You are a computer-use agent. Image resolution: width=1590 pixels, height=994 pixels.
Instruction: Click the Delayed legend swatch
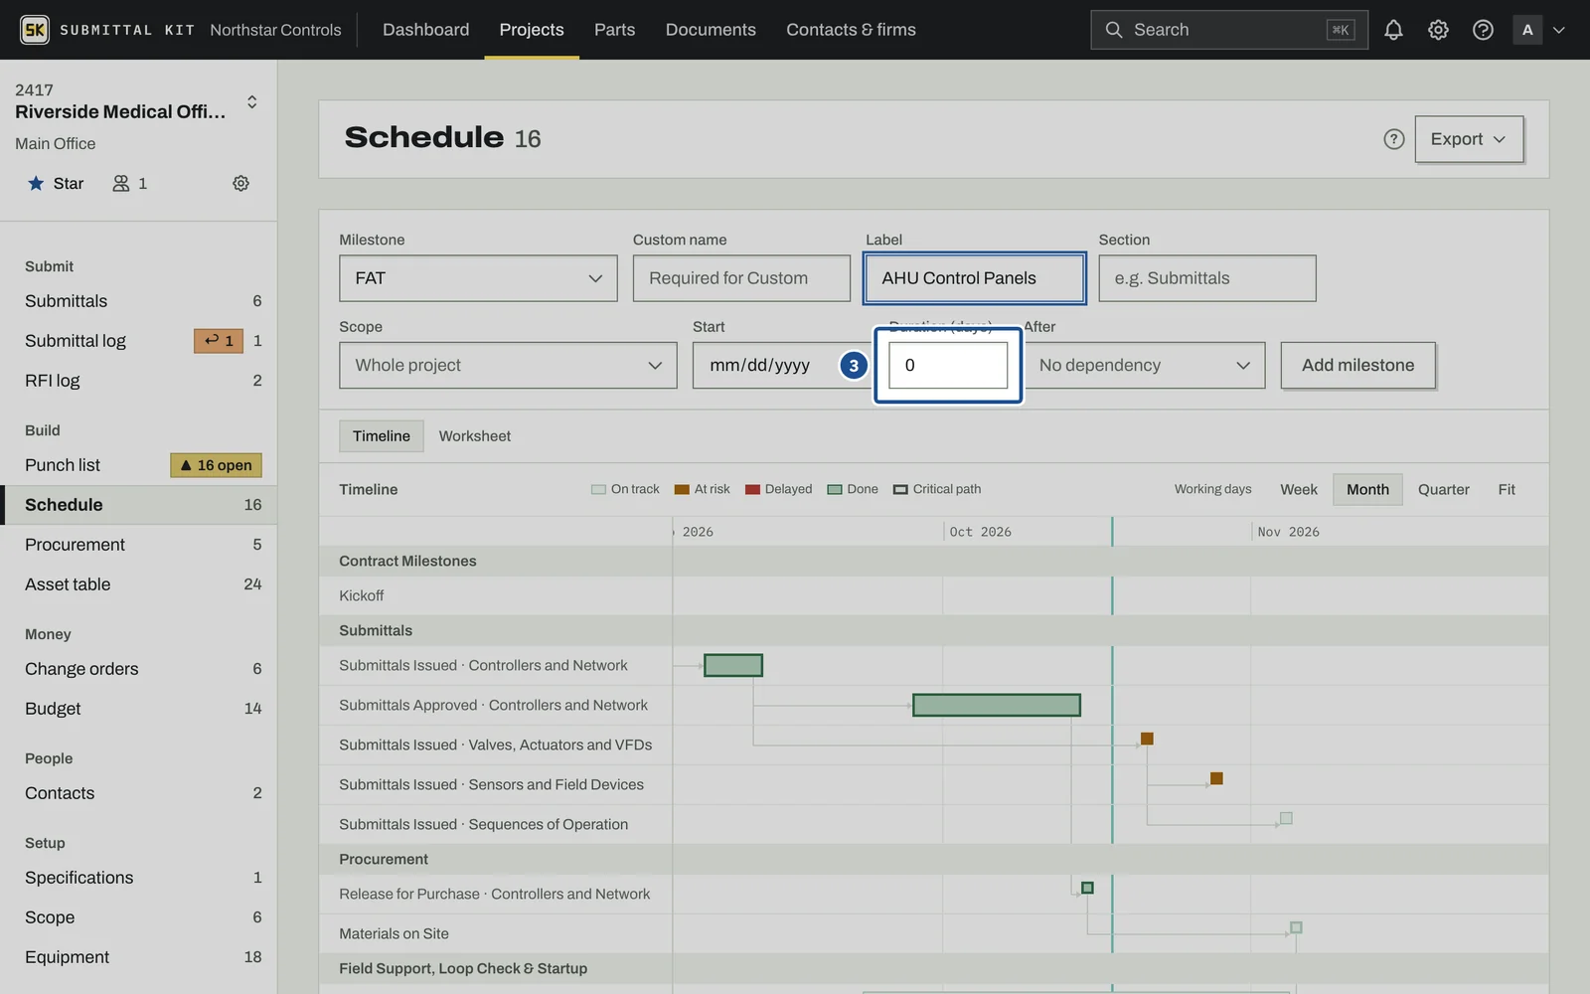pyautogui.click(x=752, y=489)
